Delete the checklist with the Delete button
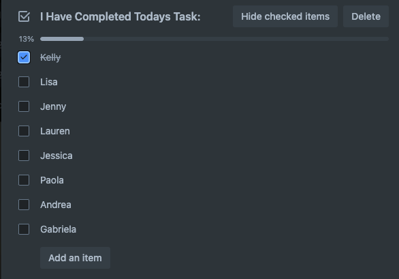 [366, 16]
